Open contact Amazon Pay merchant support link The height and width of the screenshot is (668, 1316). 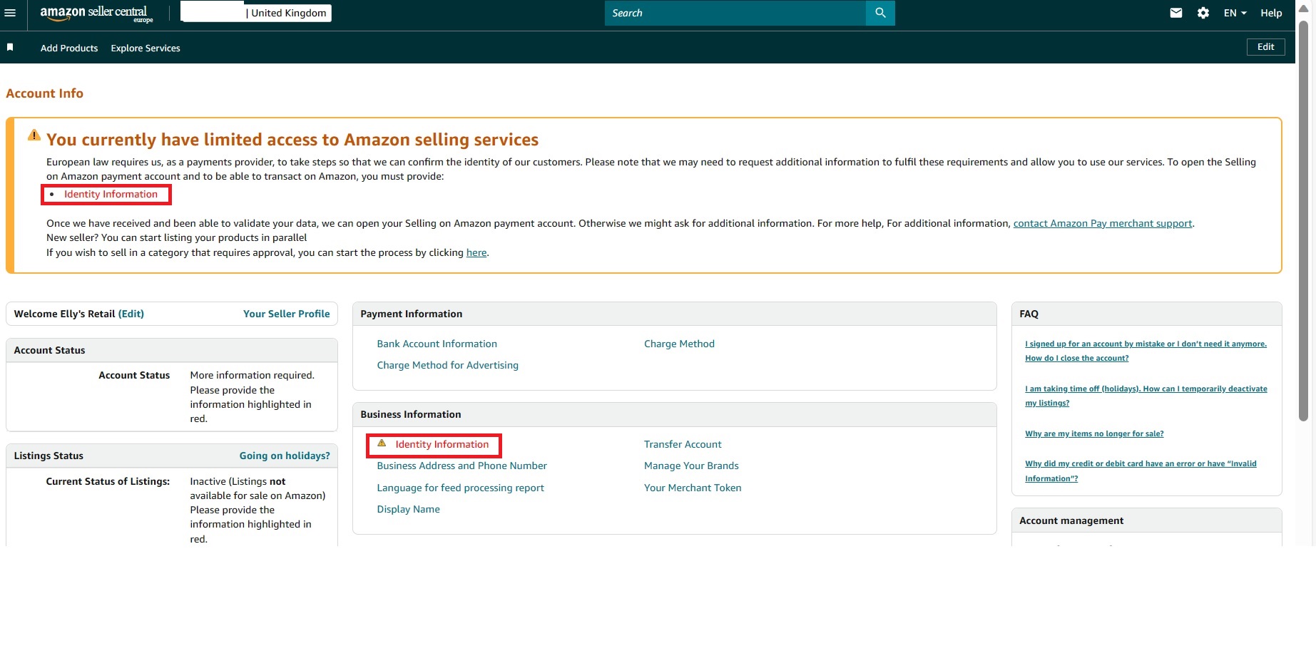click(x=1103, y=223)
